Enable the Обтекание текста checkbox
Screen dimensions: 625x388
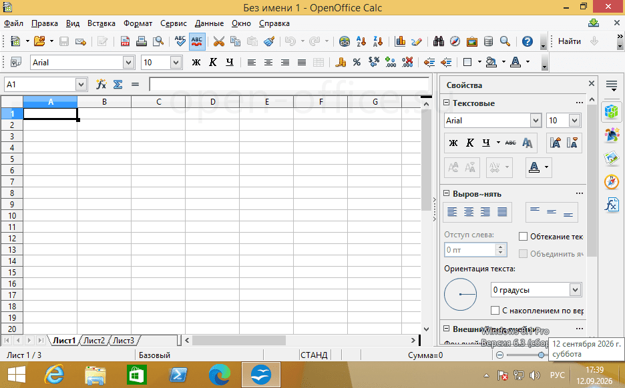pos(523,237)
